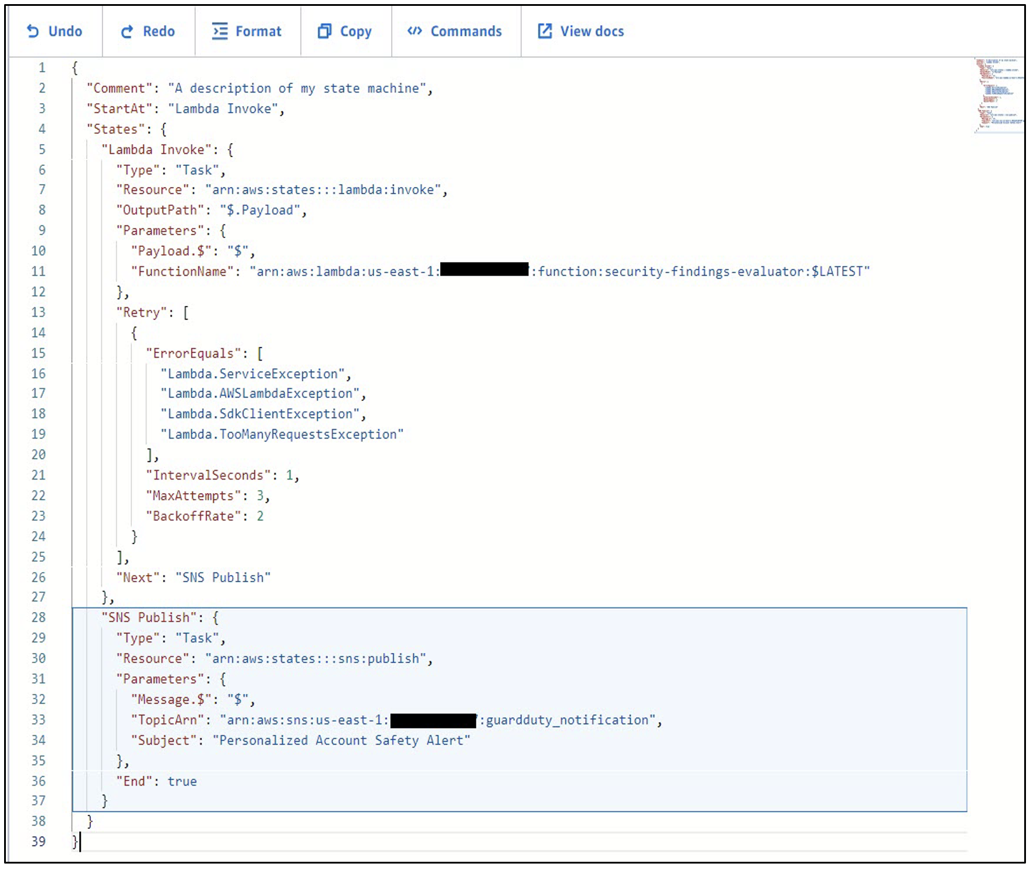Image resolution: width=1033 pixels, height=870 pixels.
Task: Click the Copy clipboard icon
Action: tap(324, 31)
